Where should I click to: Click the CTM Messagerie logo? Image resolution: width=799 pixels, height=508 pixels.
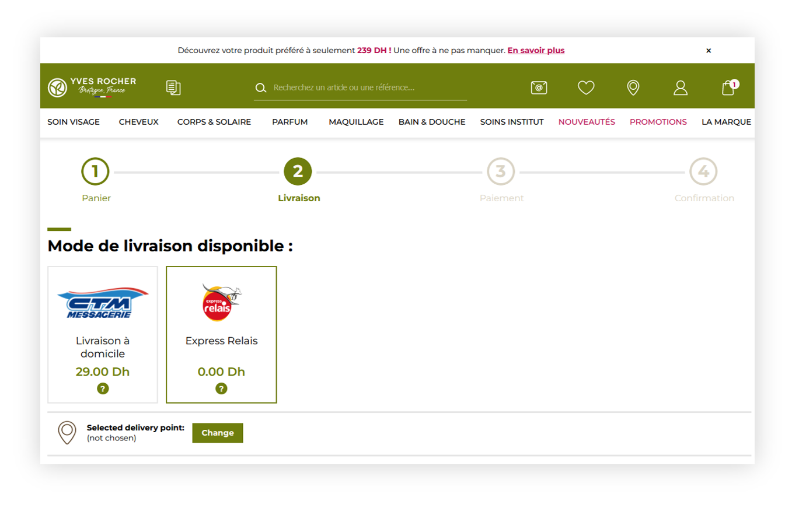coord(103,303)
